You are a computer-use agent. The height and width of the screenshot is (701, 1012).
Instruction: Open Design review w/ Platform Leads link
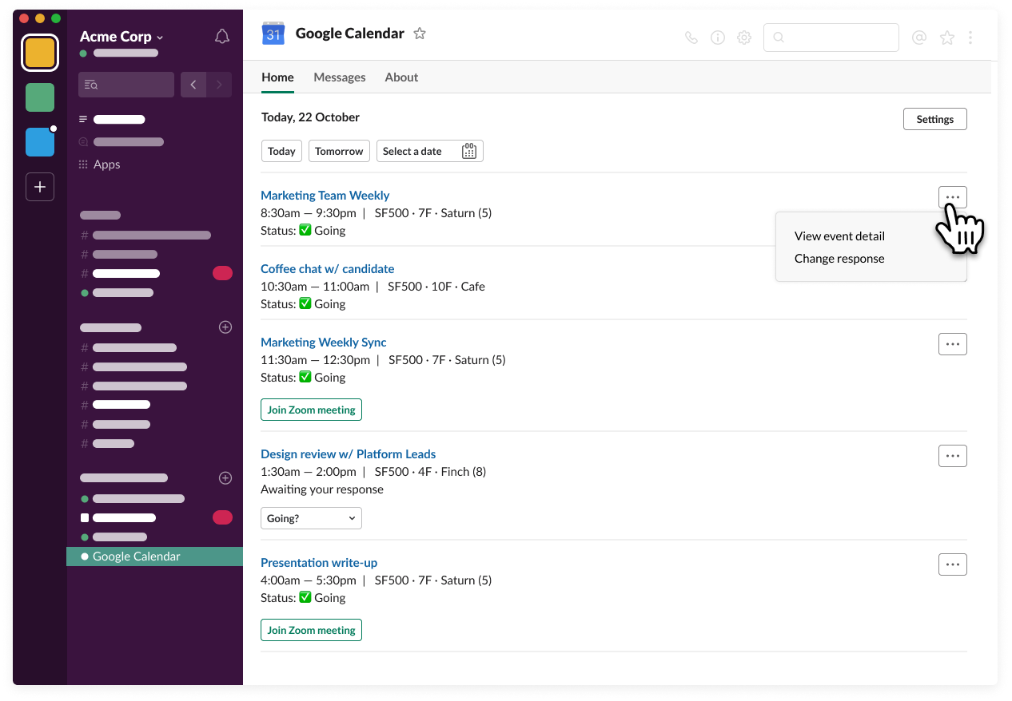(349, 454)
